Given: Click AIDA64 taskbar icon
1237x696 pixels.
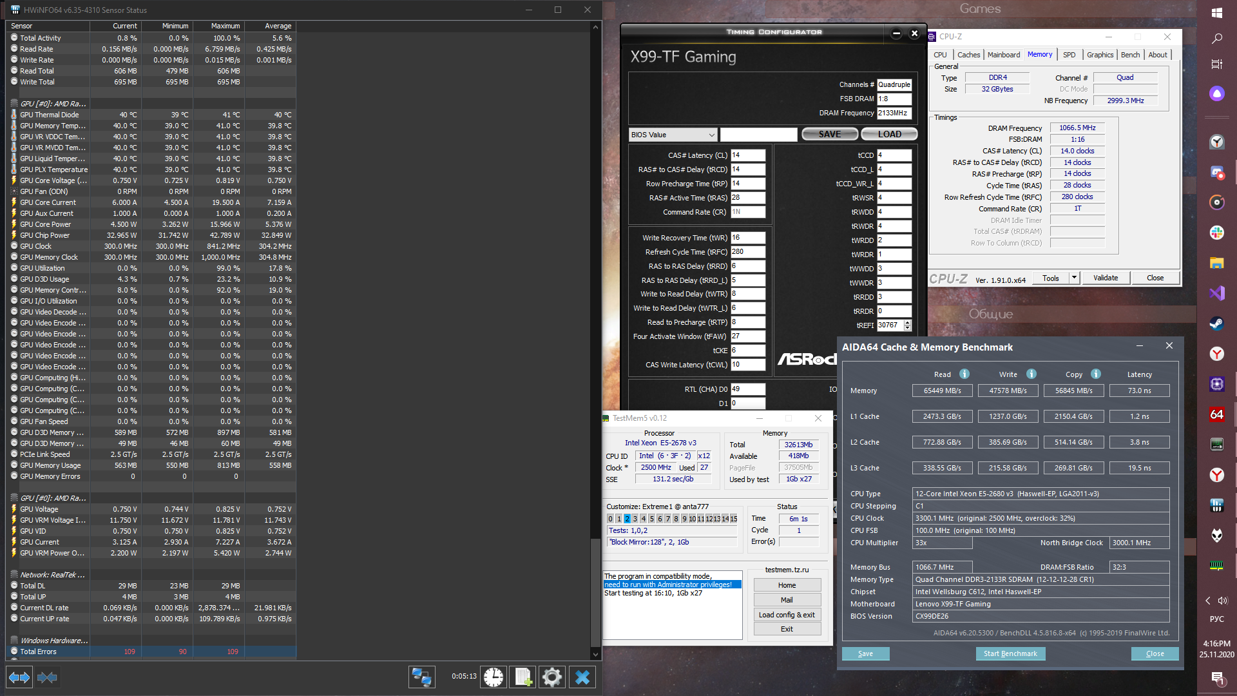Looking at the screenshot, I should pos(1216,414).
